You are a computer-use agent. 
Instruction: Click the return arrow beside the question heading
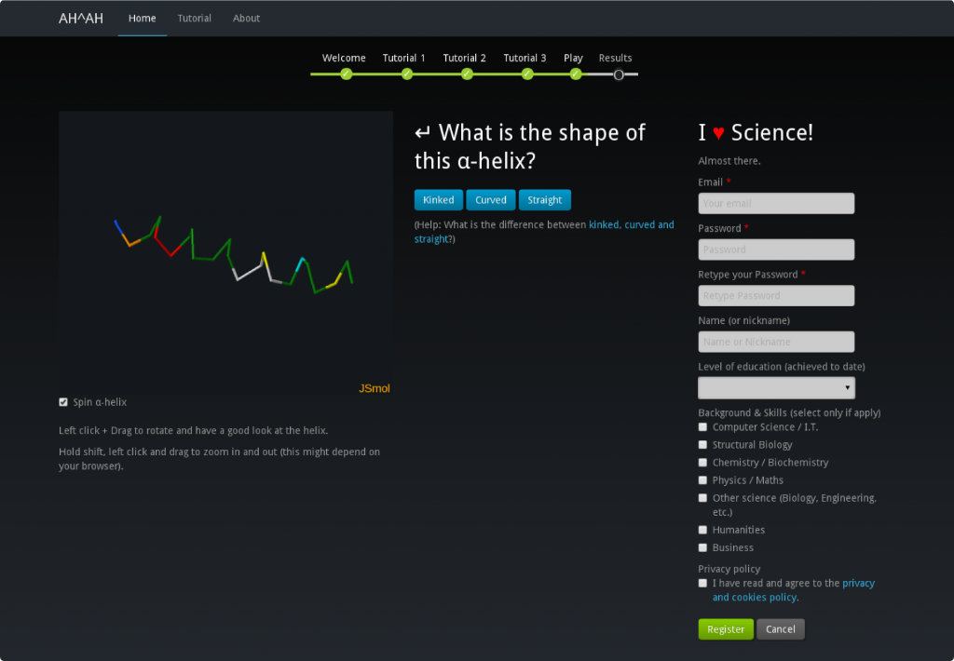click(x=423, y=132)
